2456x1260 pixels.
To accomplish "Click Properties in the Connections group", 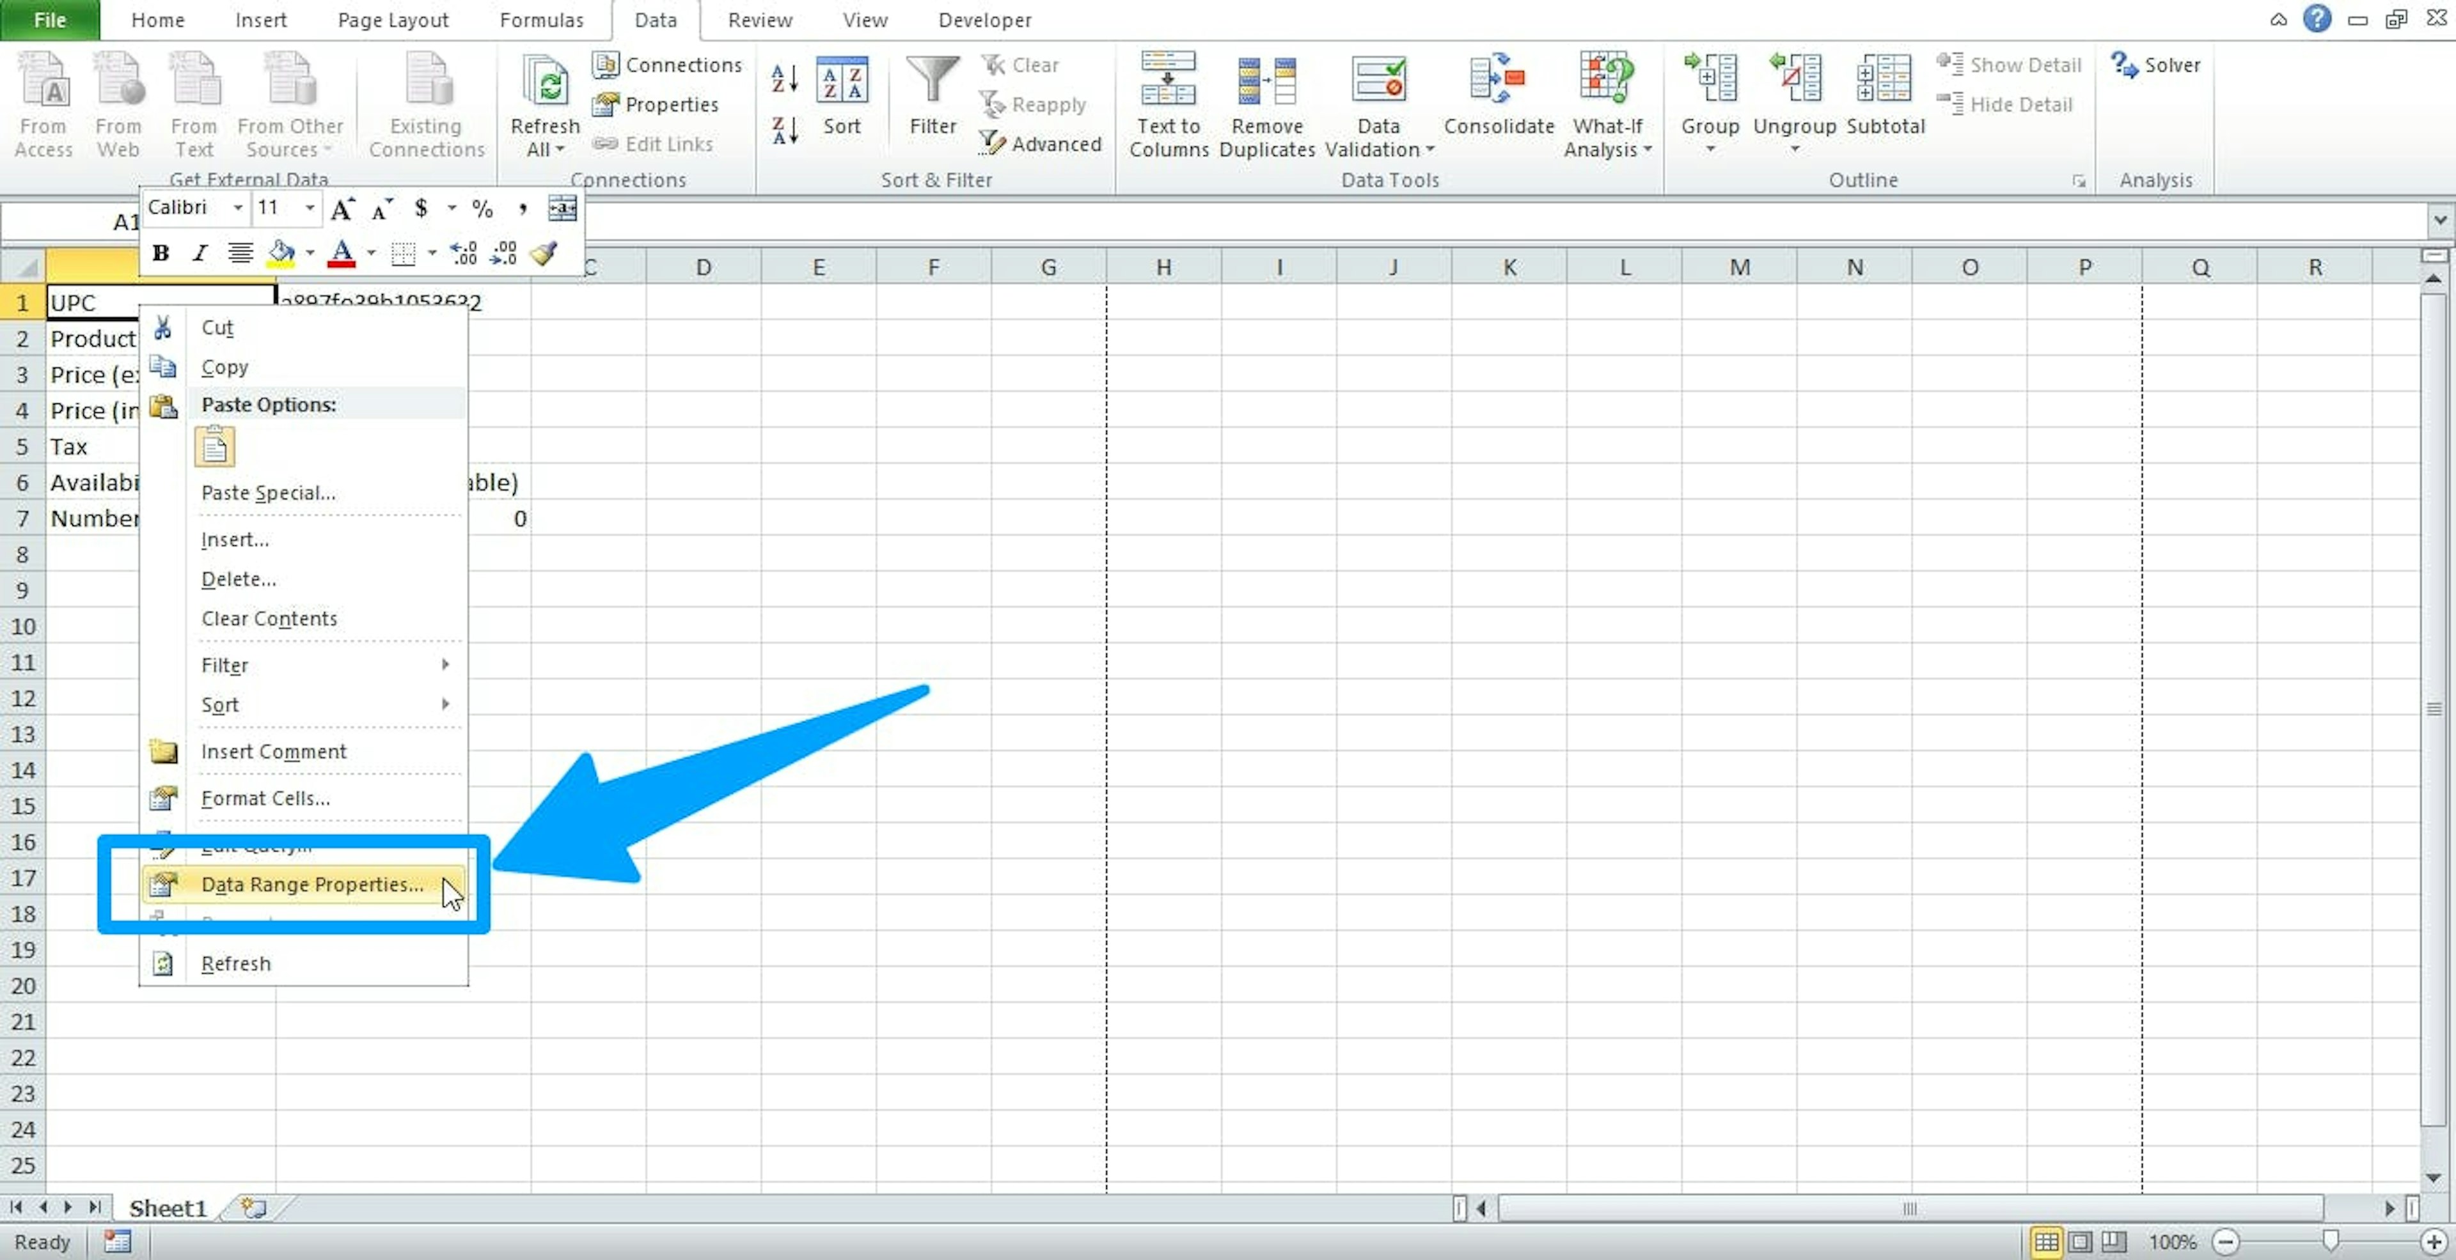I will click(x=656, y=104).
